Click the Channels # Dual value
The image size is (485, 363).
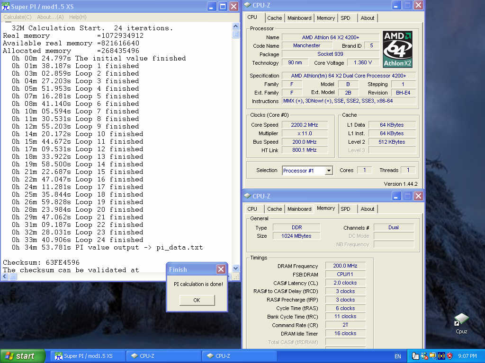coord(394,227)
